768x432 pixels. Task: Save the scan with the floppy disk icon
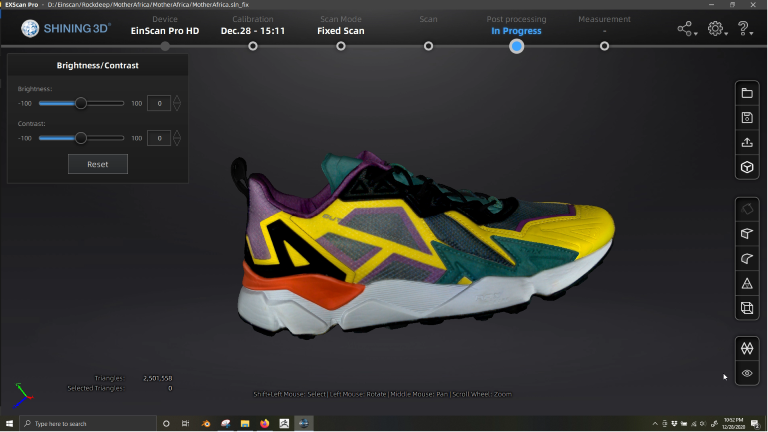(x=747, y=118)
